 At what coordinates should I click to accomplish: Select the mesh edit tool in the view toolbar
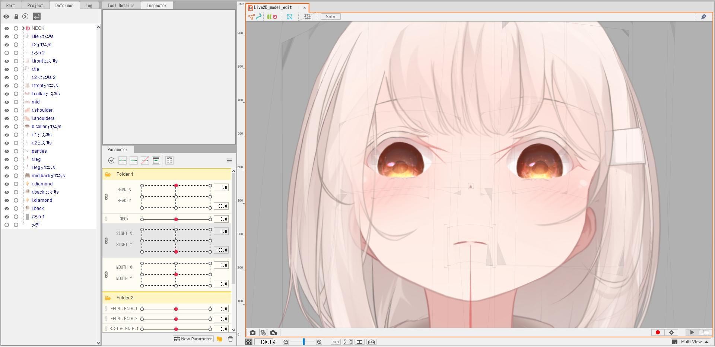coord(251,17)
